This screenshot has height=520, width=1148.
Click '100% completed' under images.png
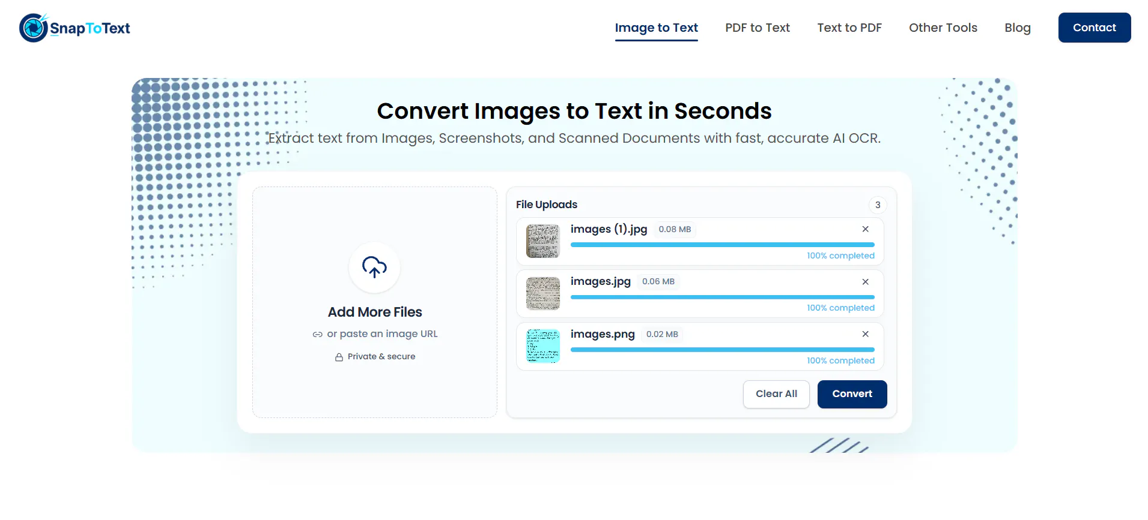point(840,360)
